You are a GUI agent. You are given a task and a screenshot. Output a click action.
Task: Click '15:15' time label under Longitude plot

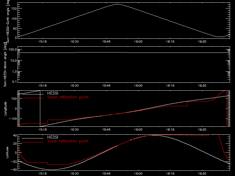tap(43, 130)
